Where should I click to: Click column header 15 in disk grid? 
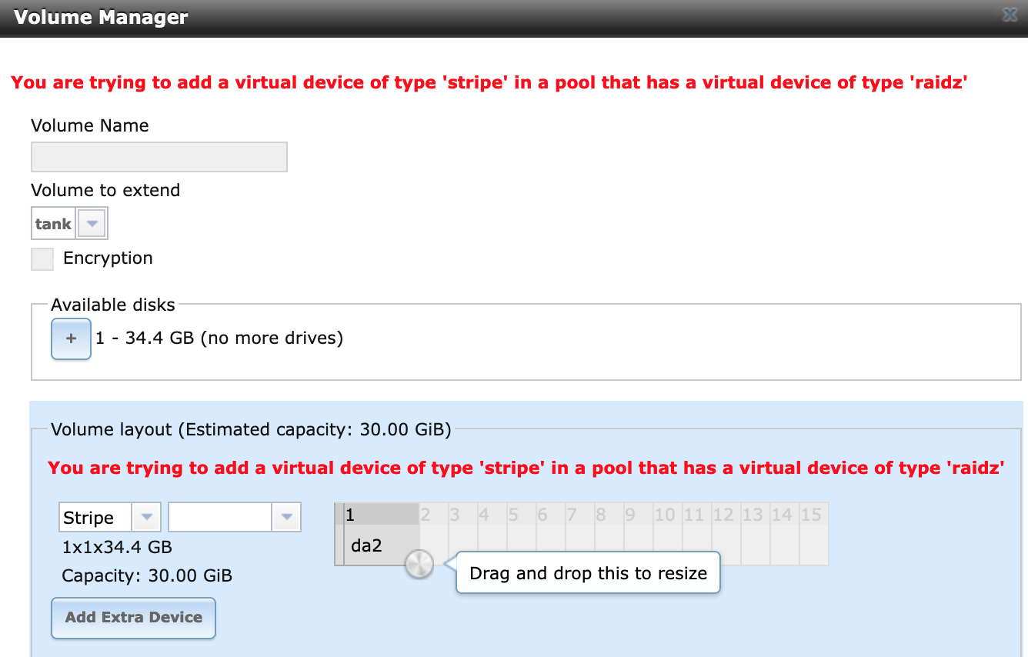[813, 515]
